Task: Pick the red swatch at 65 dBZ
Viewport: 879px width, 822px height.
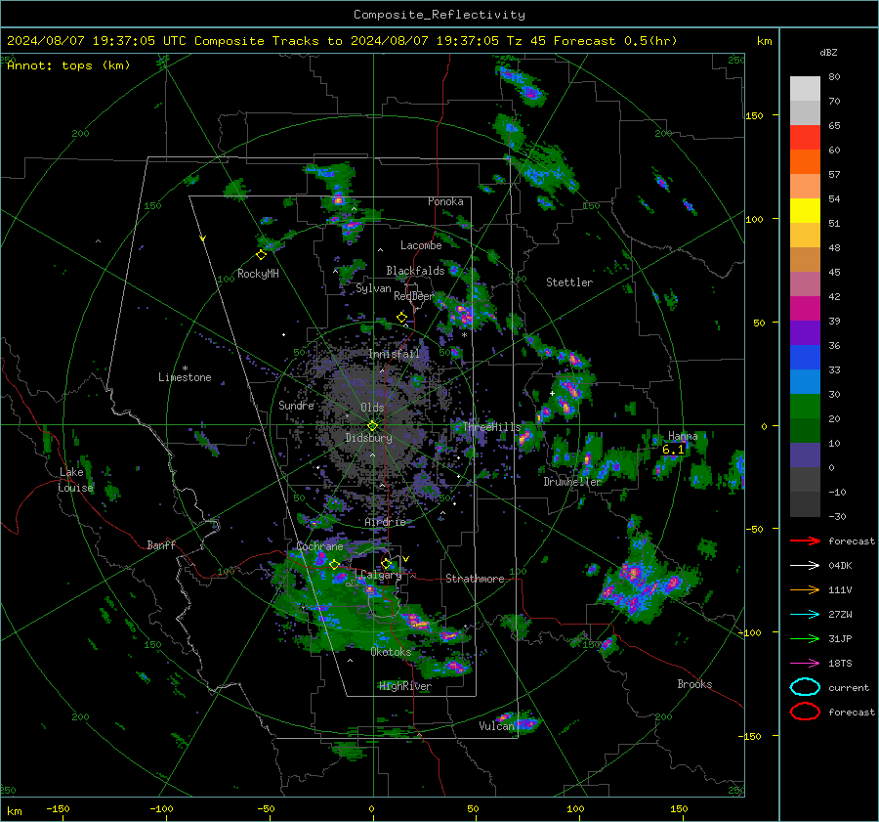Action: coord(805,137)
